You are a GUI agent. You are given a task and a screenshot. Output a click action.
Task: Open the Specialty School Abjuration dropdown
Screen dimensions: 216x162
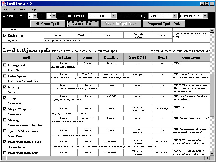tap(114, 16)
